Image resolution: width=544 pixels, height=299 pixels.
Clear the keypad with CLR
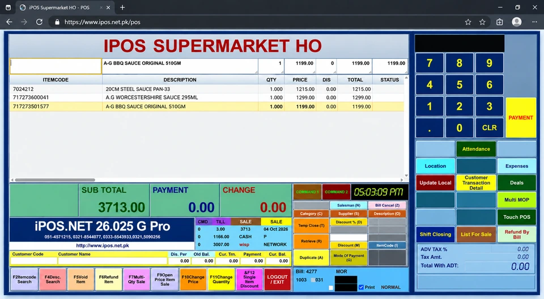tap(489, 127)
